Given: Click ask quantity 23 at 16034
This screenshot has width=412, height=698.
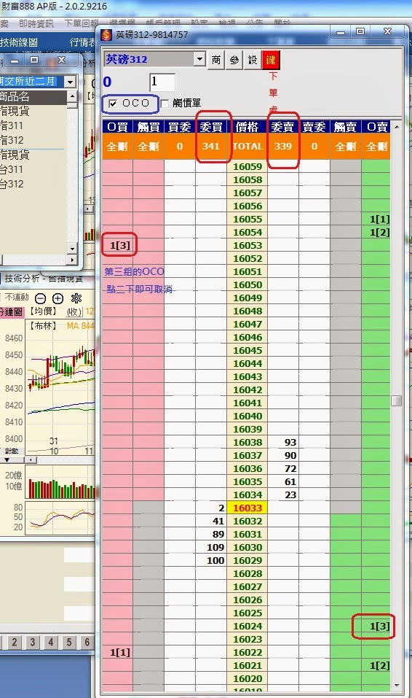Looking at the screenshot, I should pyautogui.click(x=290, y=495).
